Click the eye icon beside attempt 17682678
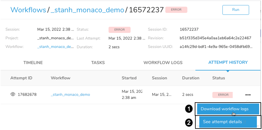Image resolution: width=262 pixels, height=130 pixels. (13, 94)
